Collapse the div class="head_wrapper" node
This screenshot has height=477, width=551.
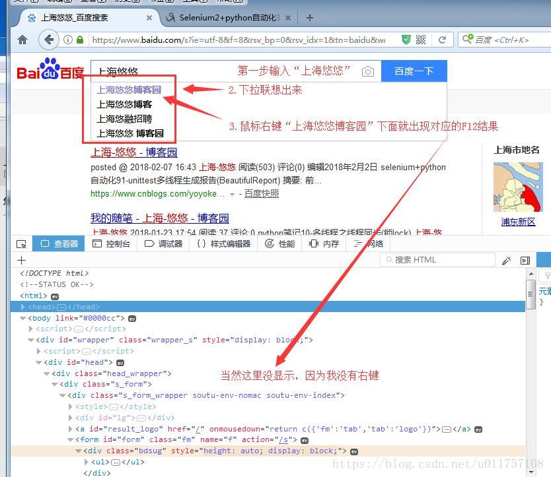point(47,374)
